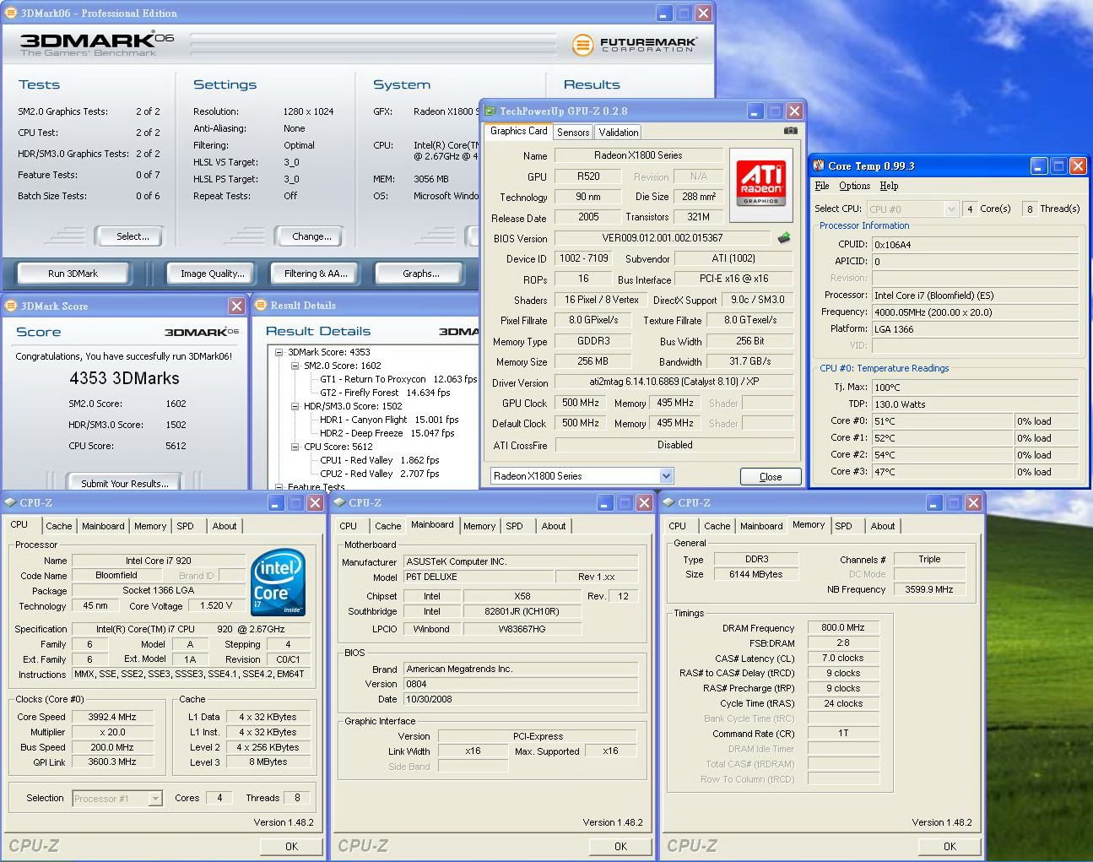1093x862 pixels.
Task: Collapse the CPU Score tree node
Action: (x=295, y=447)
